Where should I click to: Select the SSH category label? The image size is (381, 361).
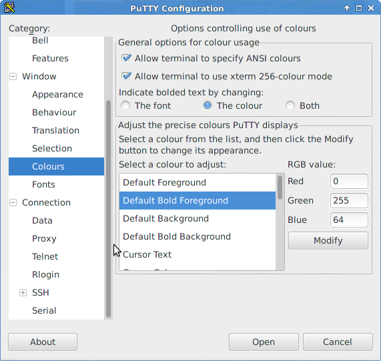(41, 292)
